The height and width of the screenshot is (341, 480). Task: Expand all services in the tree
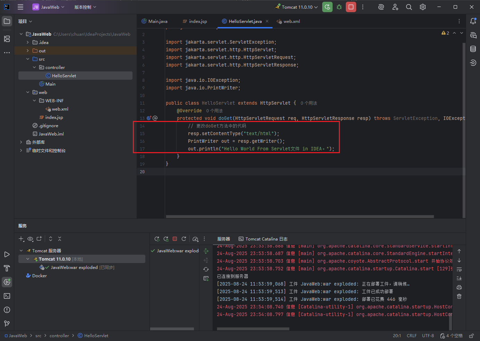(x=51, y=239)
